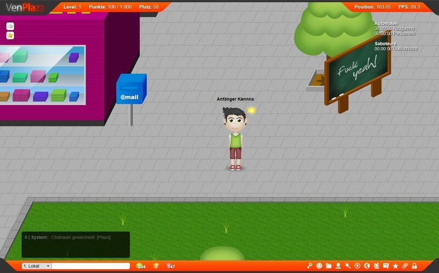The image size is (439, 273).
Task: Click the 'Saboteure' heading text
Action: (x=386, y=44)
